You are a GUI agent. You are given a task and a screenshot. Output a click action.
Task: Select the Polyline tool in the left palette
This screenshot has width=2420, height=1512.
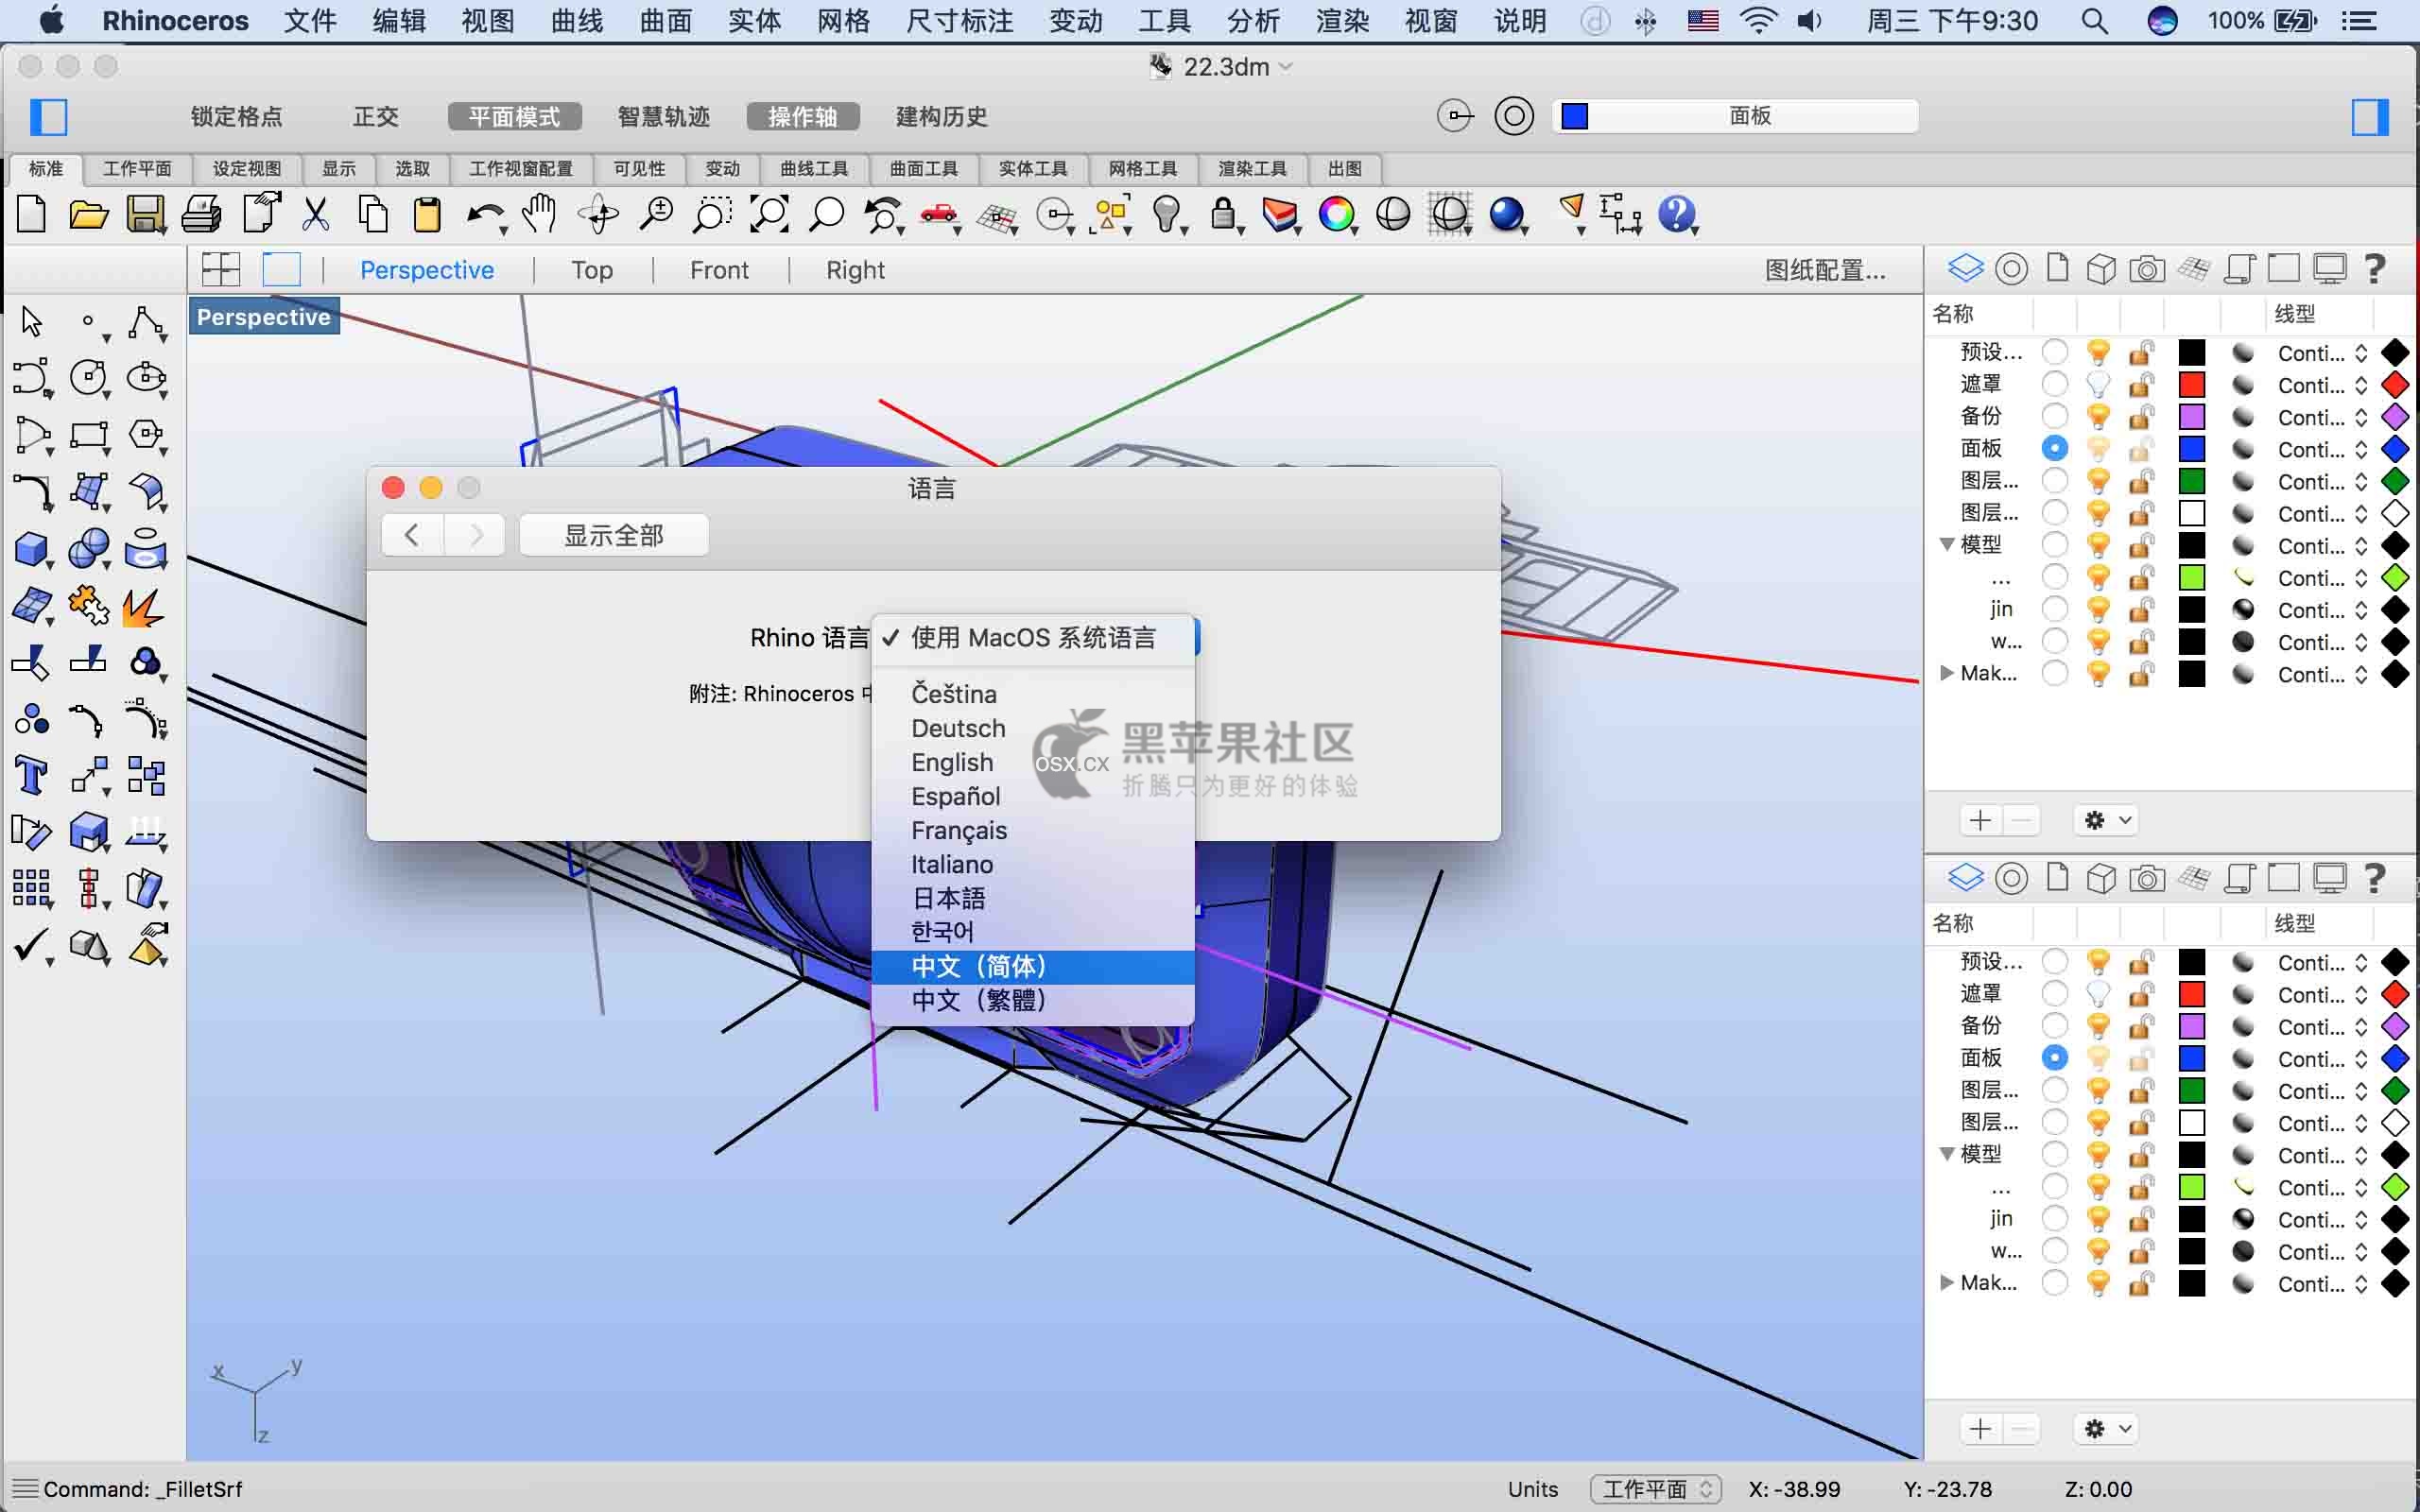146,322
